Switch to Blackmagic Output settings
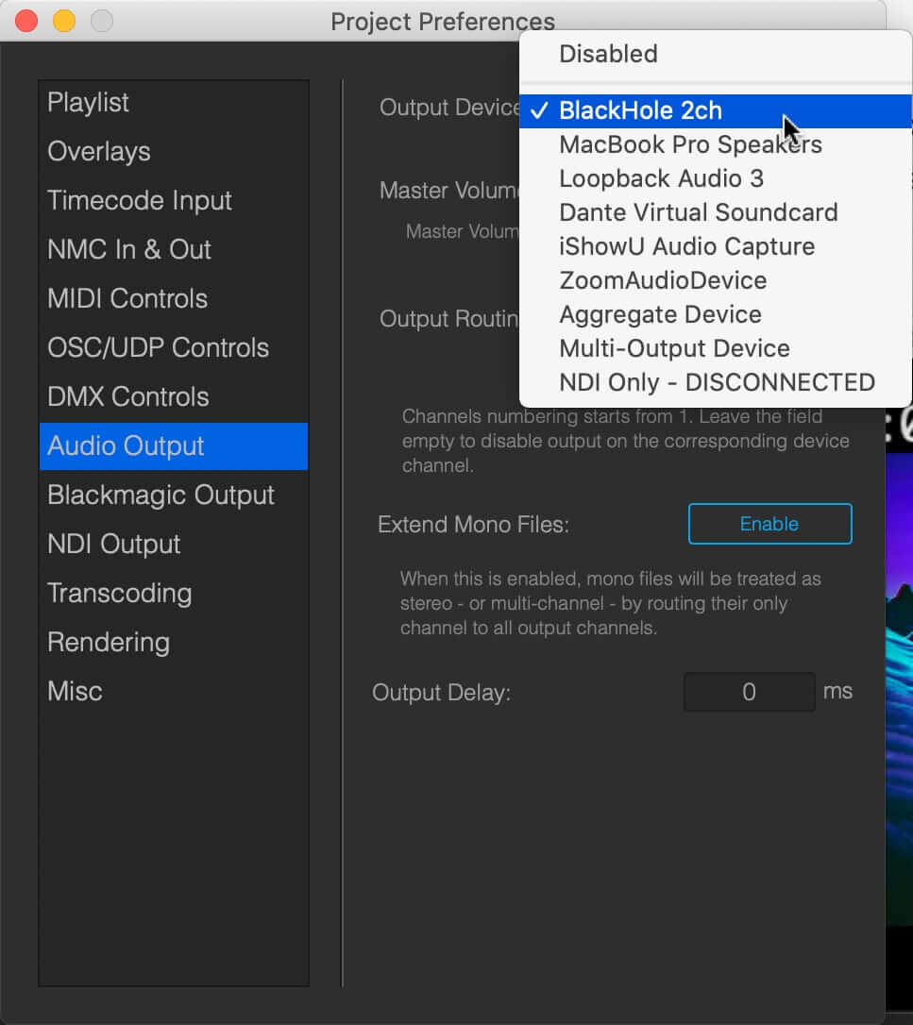The height and width of the screenshot is (1025, 913). point(174,495)
